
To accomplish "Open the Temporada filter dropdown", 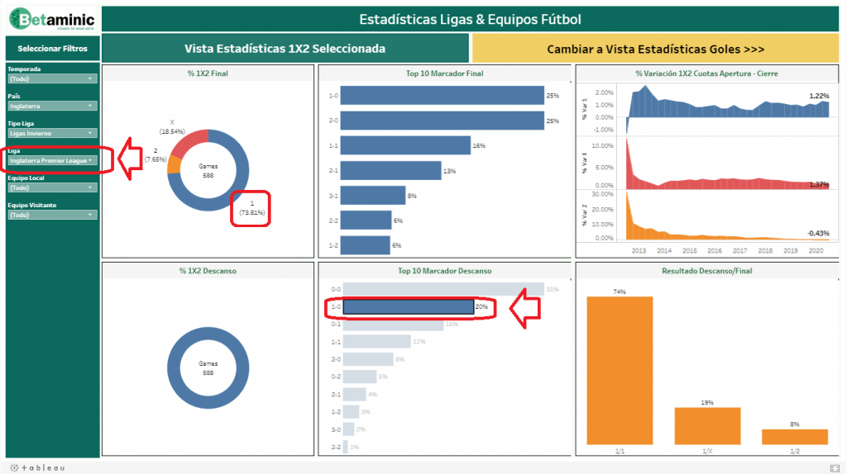I will (52, 79).
